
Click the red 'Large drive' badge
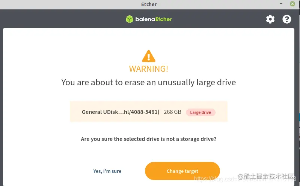tap(201, 112)
